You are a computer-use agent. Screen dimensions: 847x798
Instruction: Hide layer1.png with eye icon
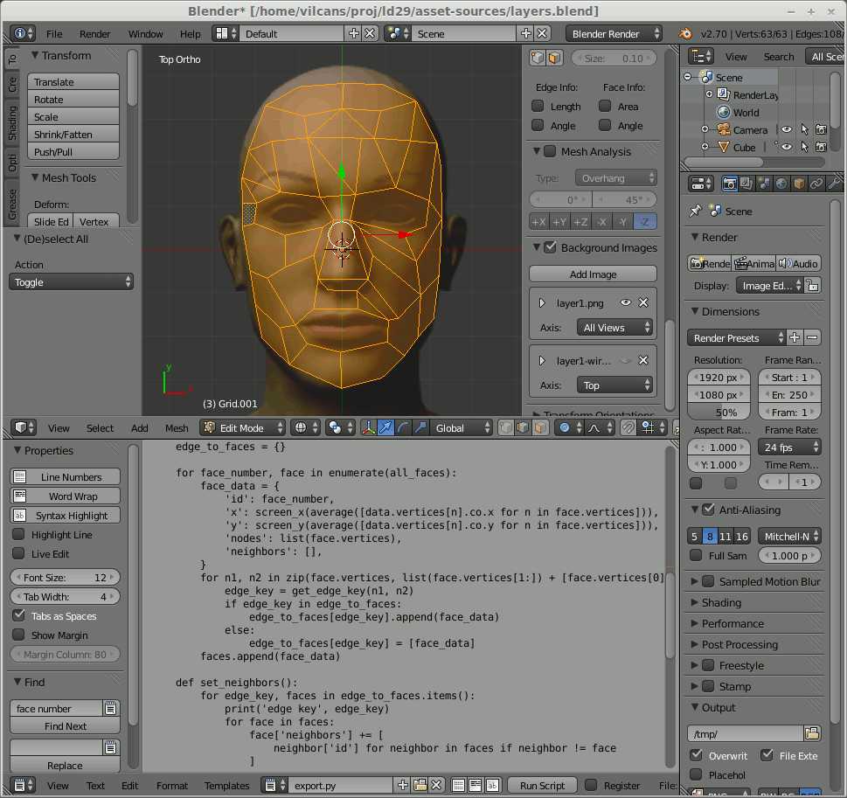(626, 302)
